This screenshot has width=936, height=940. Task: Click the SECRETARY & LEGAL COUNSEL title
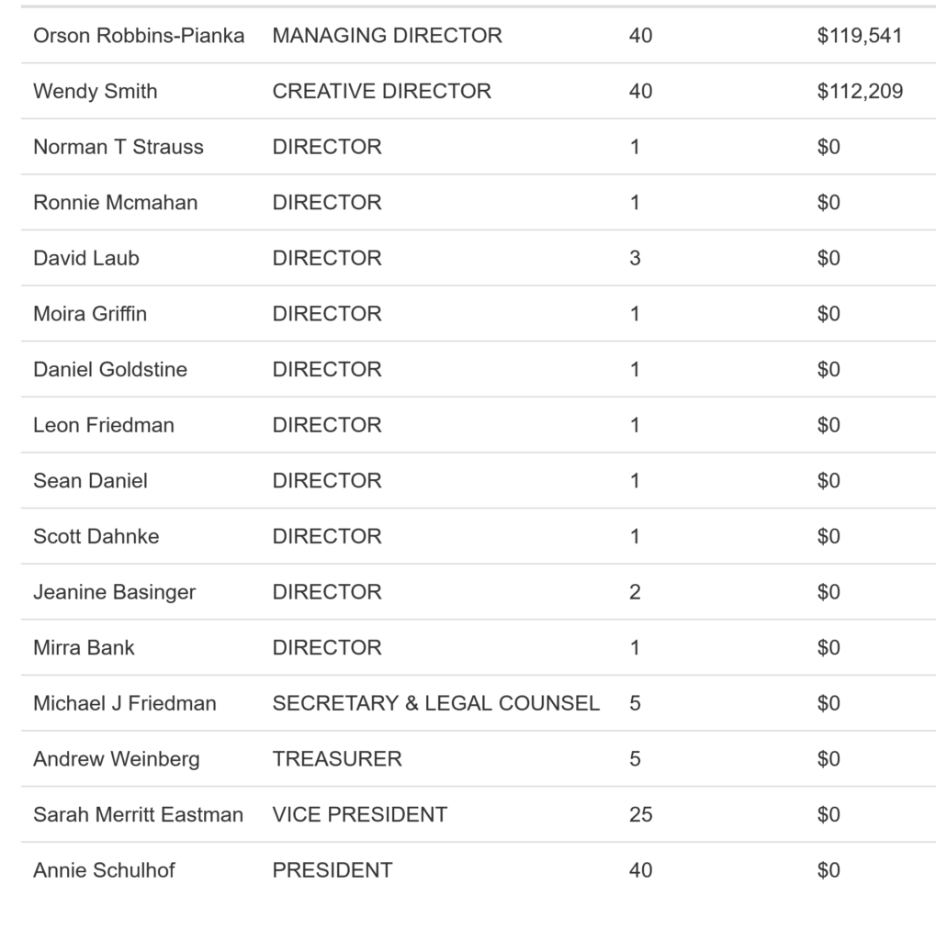pyautogui.click(x=435, y=703)
